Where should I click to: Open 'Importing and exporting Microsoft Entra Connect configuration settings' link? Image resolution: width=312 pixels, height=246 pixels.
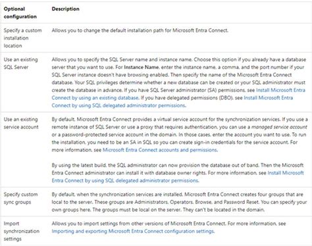pyautogui.click(x=133, y=232)
